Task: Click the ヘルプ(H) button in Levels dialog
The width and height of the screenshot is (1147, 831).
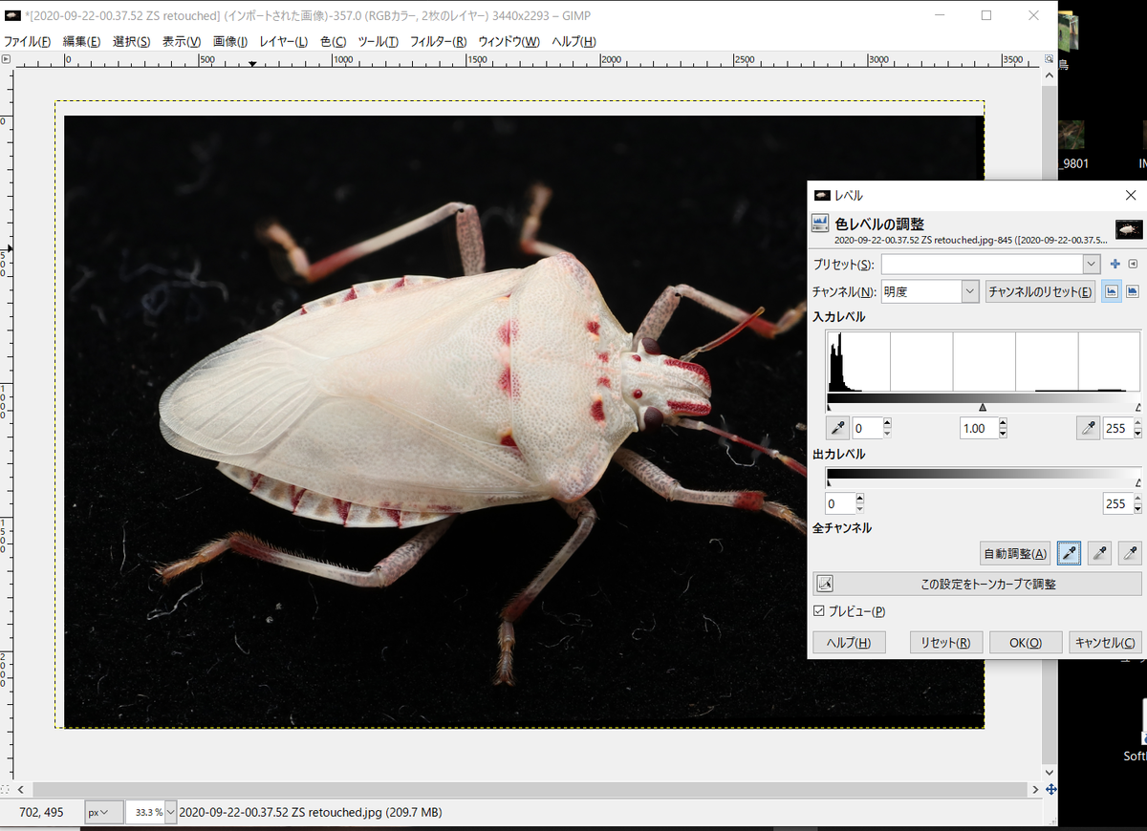Action: coord(849,643)
